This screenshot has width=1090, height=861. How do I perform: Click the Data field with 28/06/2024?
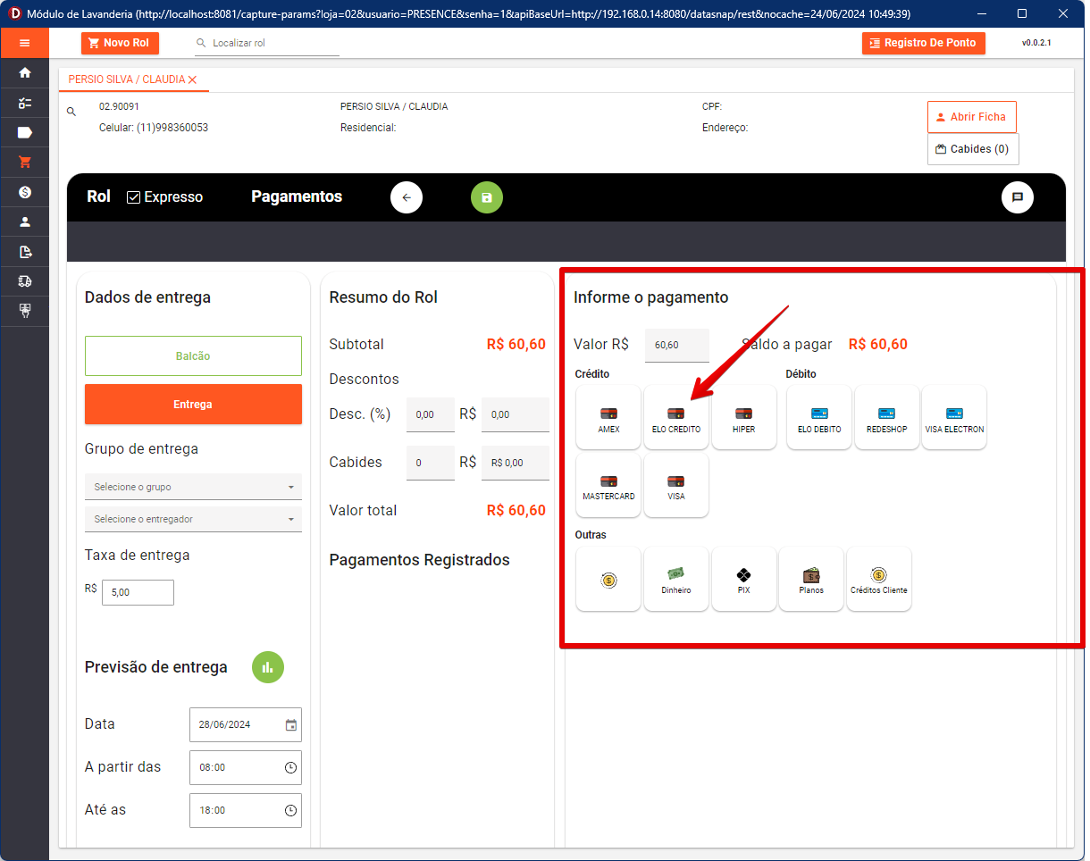tap(246, 725)
